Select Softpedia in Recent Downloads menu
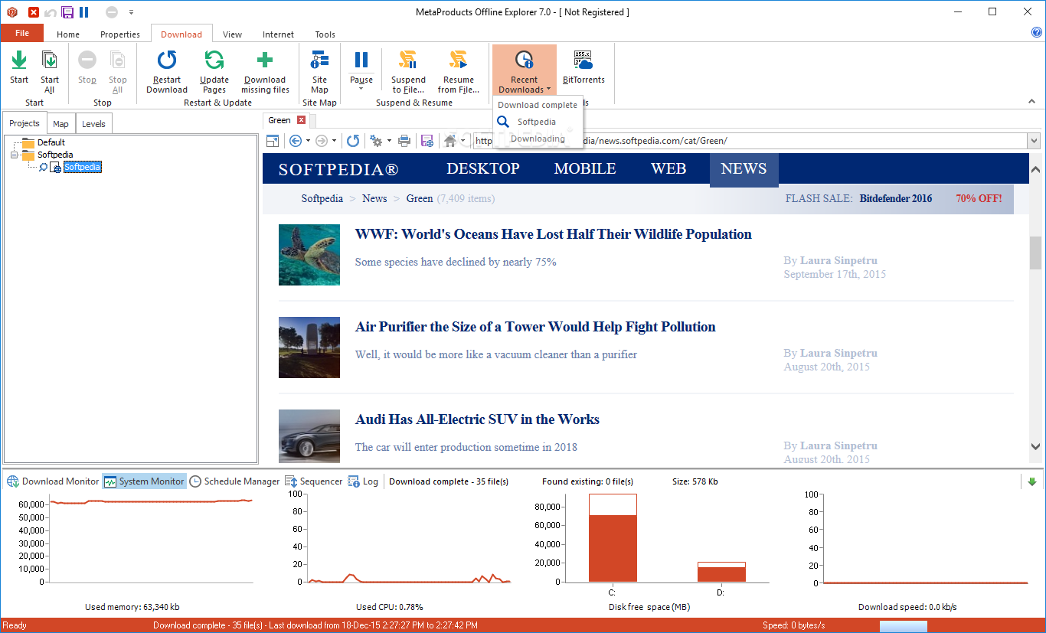The height and width of the screenshot is (633, 1046). (x=537, y=122)
